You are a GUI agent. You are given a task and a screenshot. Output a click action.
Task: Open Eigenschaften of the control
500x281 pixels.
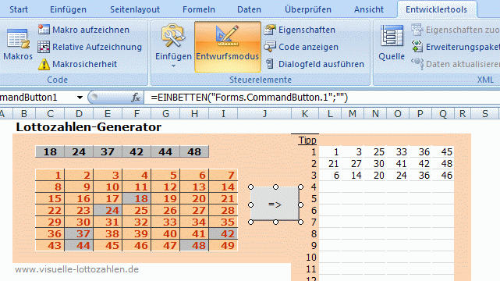300,30
